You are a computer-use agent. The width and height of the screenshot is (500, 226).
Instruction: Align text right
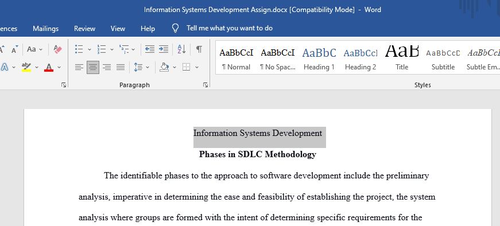click(107, 67)
